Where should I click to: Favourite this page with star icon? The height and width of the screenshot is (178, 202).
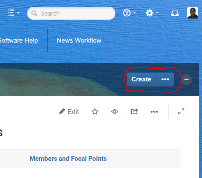[x=95, y=112]
